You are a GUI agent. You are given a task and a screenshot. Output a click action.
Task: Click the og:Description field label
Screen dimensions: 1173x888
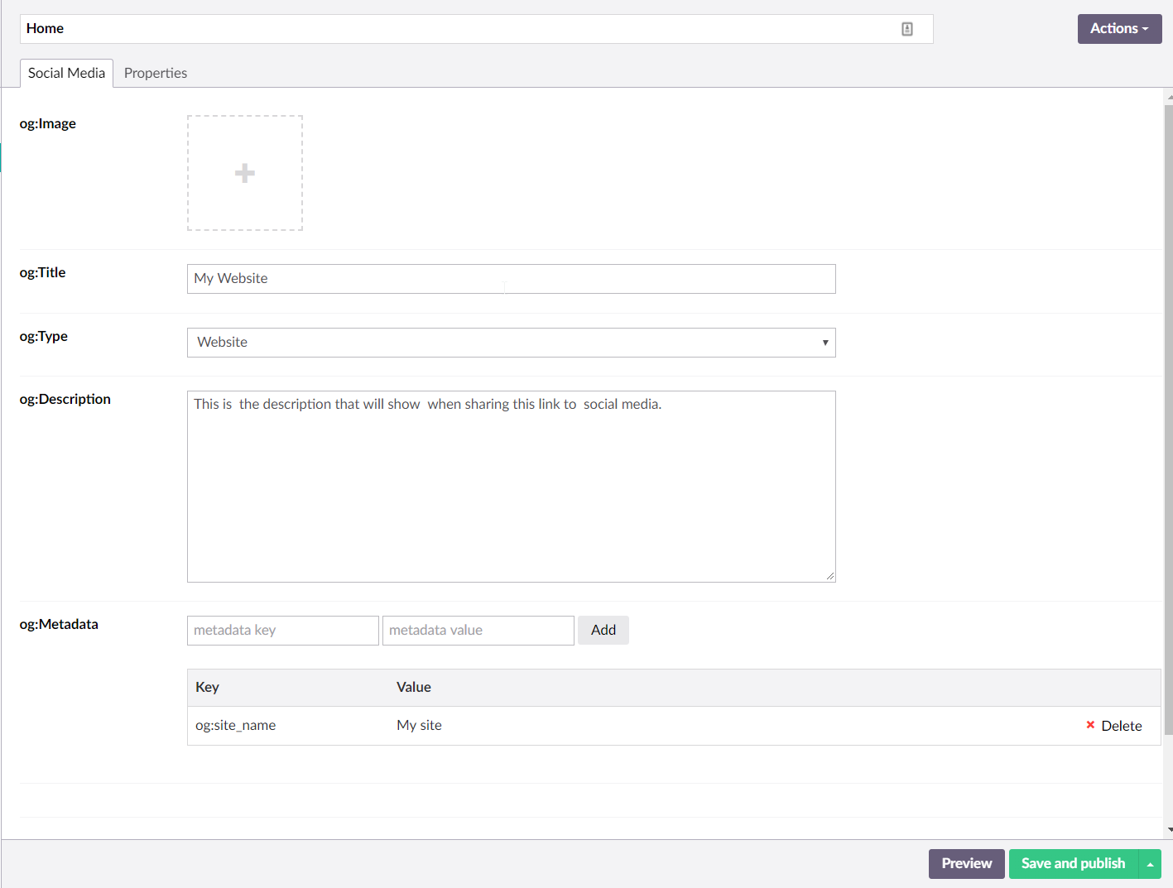point(65,400)
